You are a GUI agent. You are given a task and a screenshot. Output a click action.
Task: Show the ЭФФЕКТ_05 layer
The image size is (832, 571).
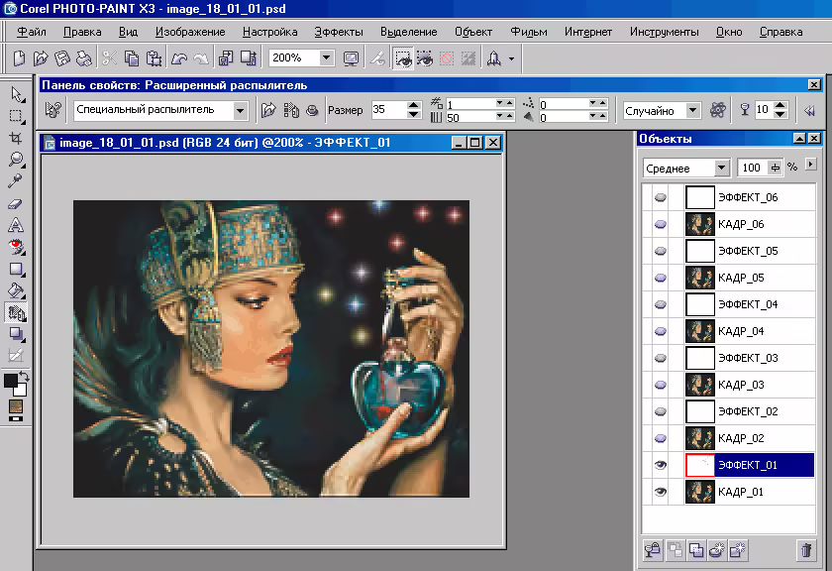coord(660,251)
